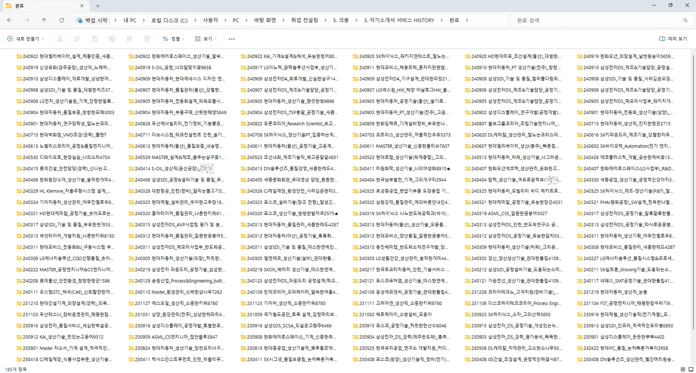Select folder 240919 S-OIL_공정_너의달맞이꽃9638
Viewport: 696px width, 373px height.
click(x=170, y=68)
